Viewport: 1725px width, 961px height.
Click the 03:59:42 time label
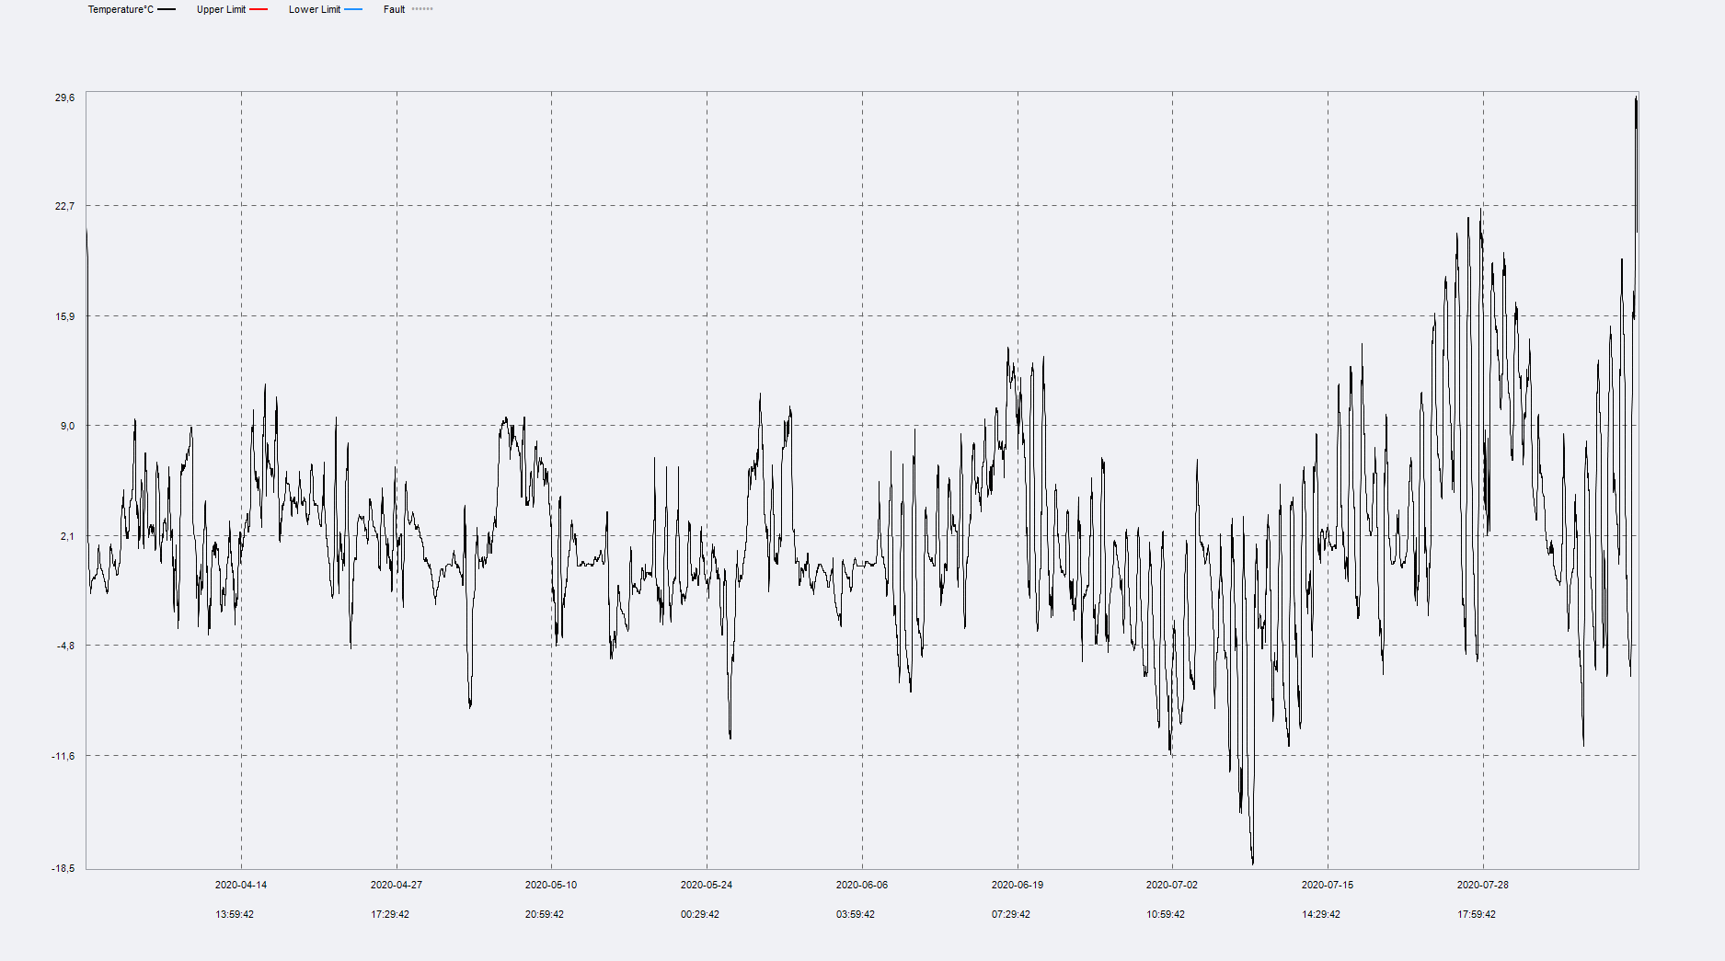tap(856, 914)
